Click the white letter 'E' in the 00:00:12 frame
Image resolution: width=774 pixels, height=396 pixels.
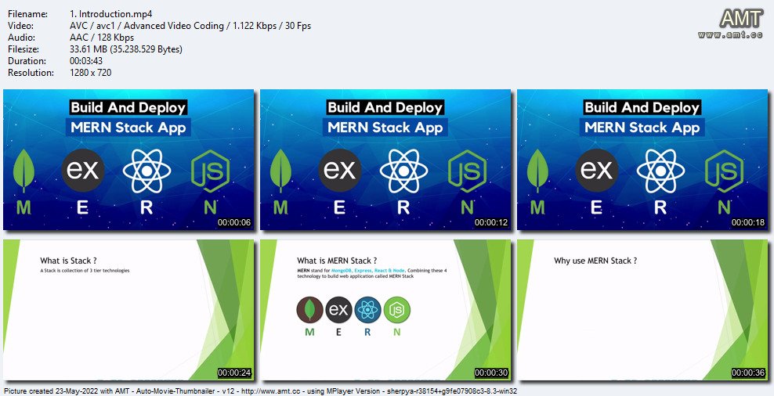(x=340, y=207)
